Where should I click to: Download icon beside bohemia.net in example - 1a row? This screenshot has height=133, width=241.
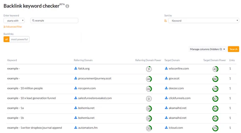(75, 108)
